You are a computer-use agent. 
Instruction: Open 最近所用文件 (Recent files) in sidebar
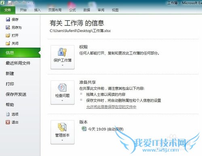point(18,63)
